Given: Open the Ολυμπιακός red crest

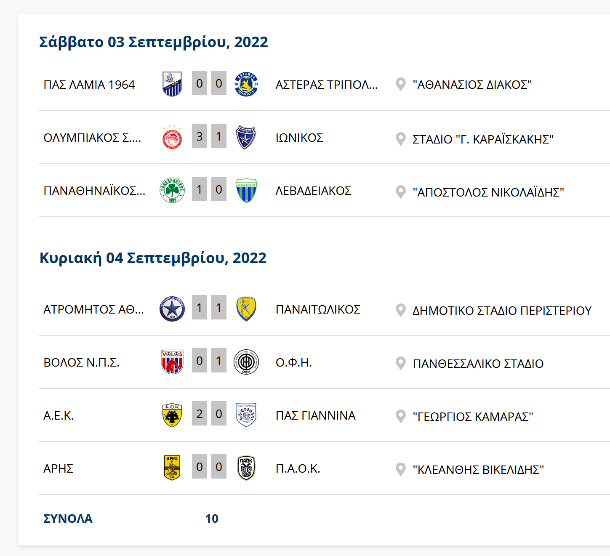Looking at the screenshot, I should [172, 137].
